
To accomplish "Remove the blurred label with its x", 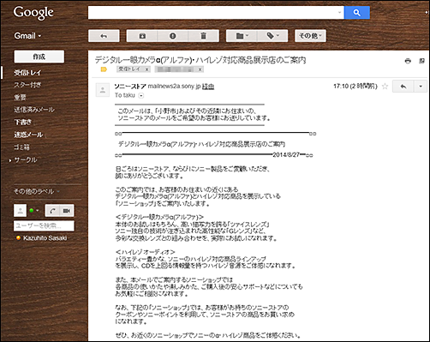I will (200, 69).
